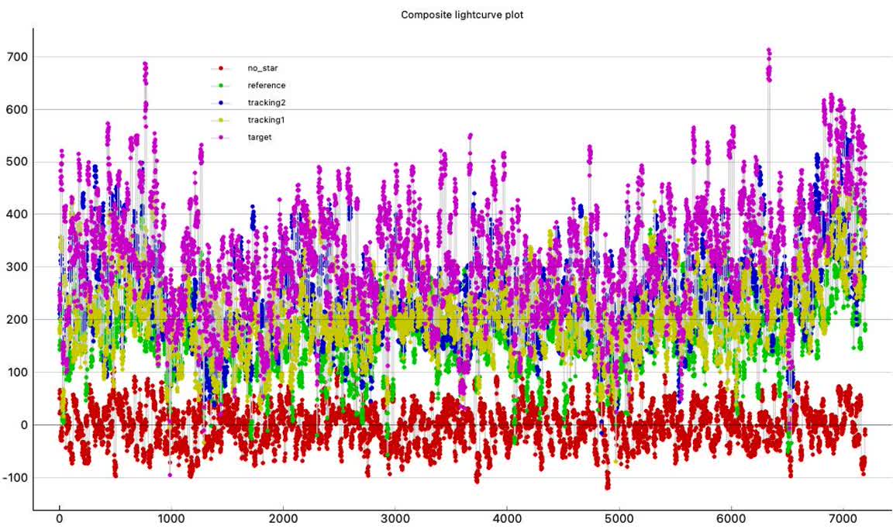
Task: Click the green reference legend marker
Action: coord(221,85)
